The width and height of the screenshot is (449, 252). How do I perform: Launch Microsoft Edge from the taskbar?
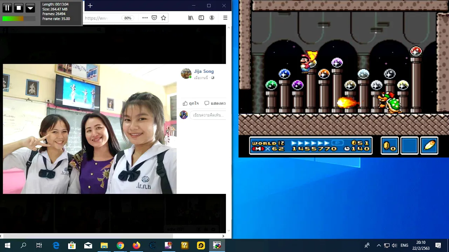[x=56, y=245]
